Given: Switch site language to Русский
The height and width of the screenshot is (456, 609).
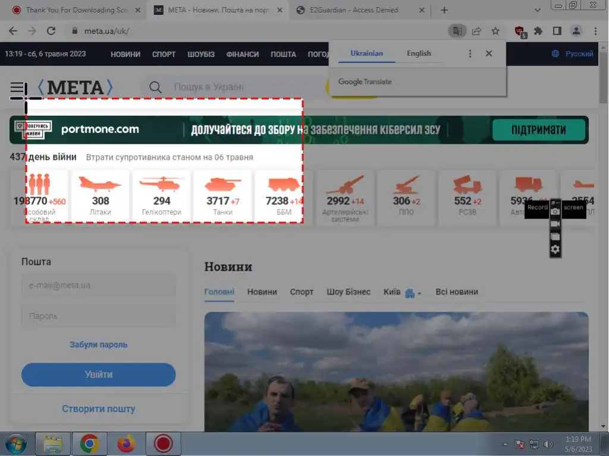Looking at the screenshot, I should click(573, 54).
